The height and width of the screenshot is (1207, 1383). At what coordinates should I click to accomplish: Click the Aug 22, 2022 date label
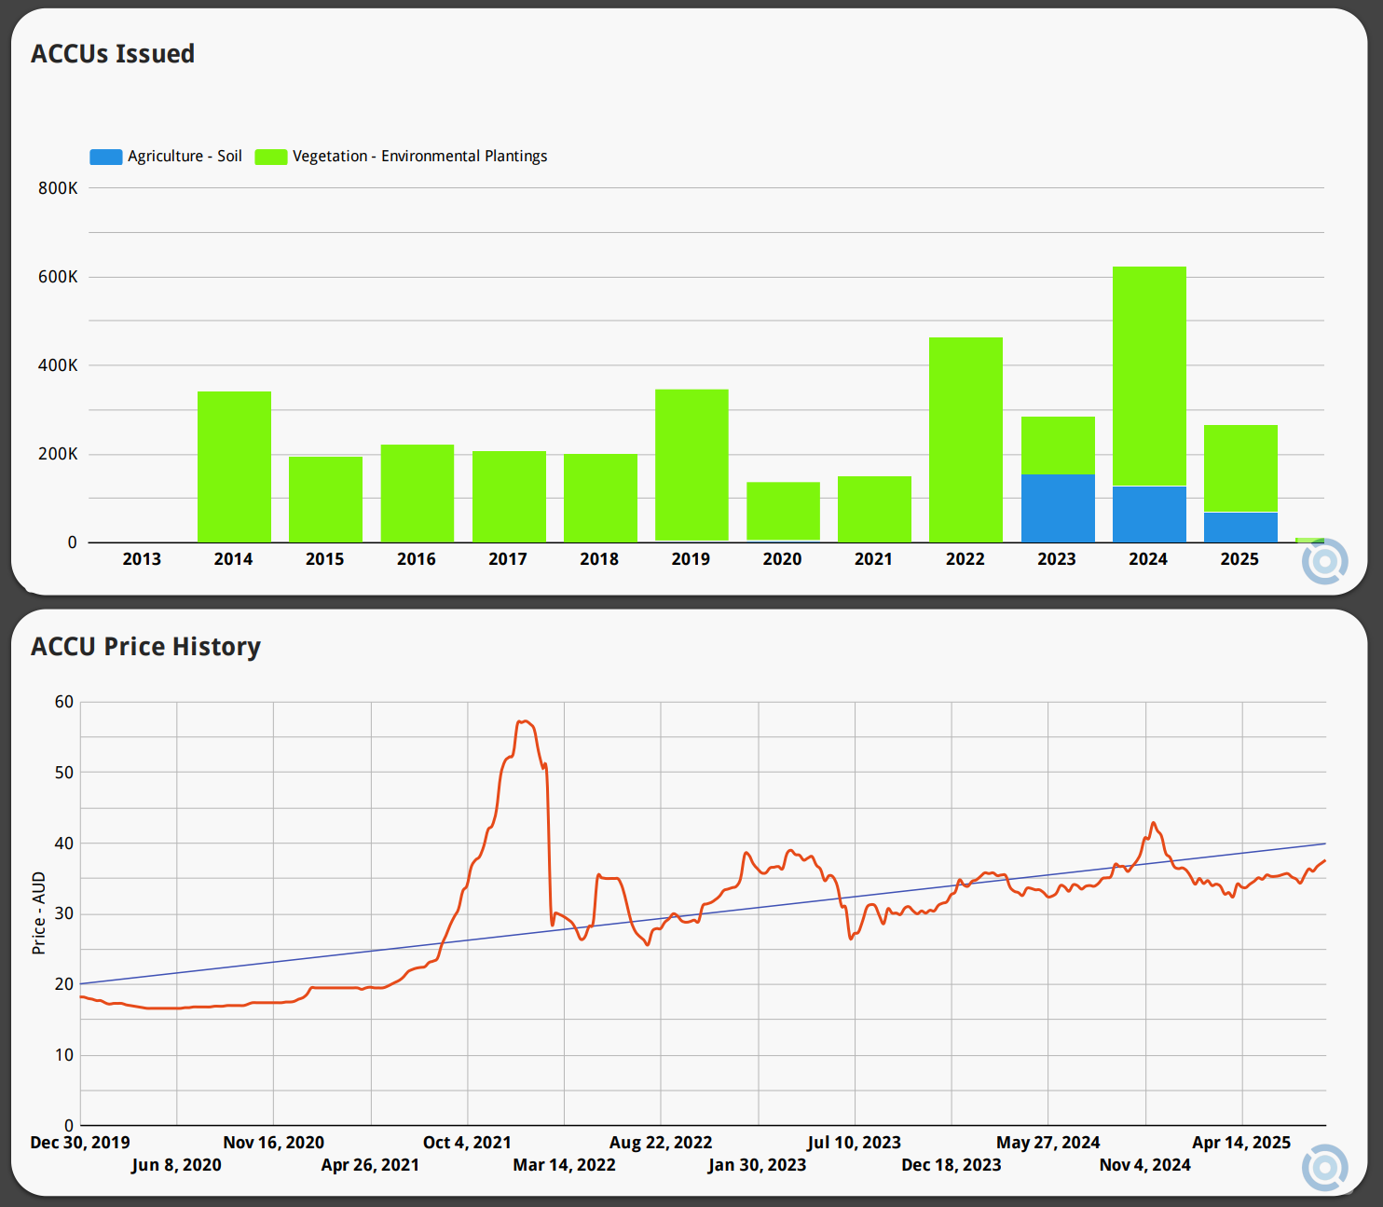point(661,1143)
